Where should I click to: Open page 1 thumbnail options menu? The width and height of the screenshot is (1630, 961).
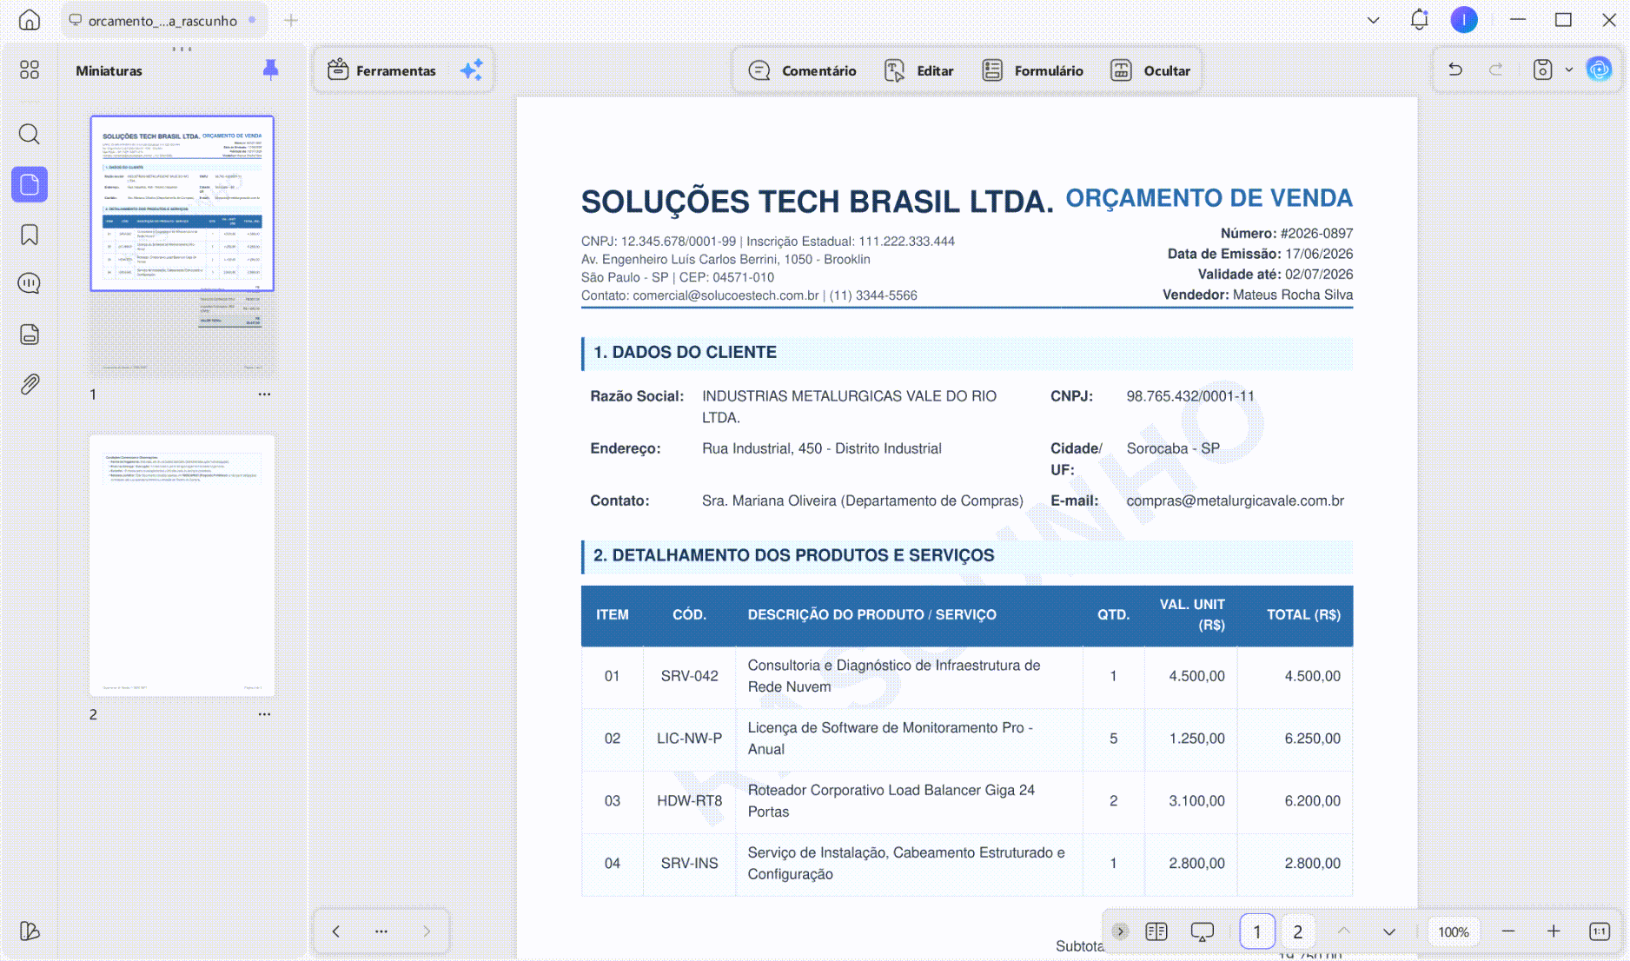coord(264,394)
